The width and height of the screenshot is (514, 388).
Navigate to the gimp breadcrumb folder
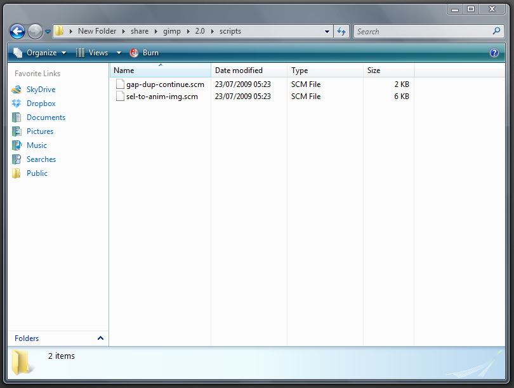click(171, 30)
